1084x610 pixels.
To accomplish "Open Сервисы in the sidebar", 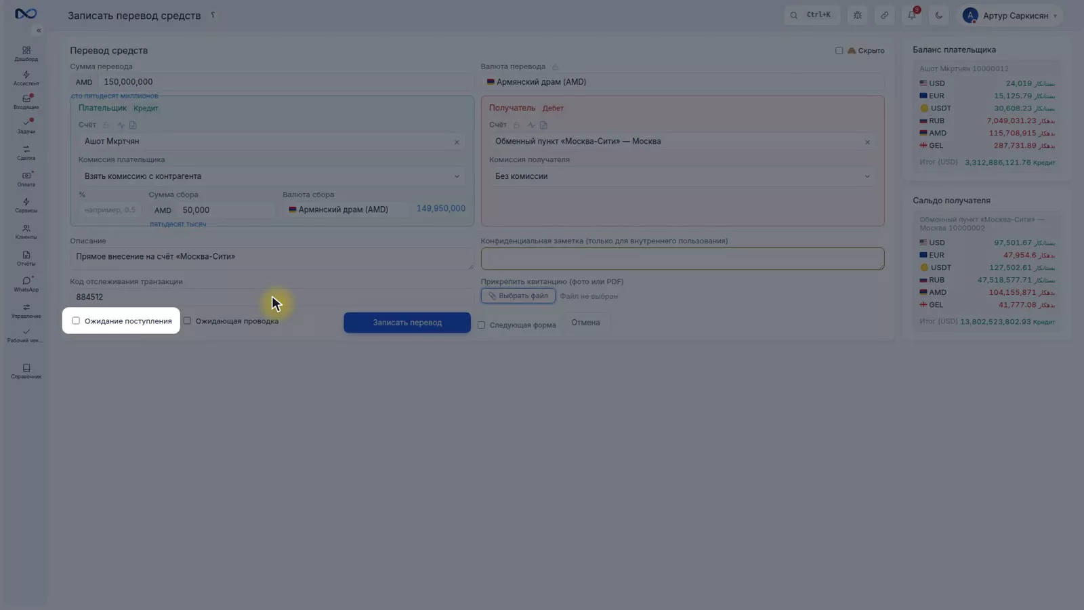I will (26, 205).
